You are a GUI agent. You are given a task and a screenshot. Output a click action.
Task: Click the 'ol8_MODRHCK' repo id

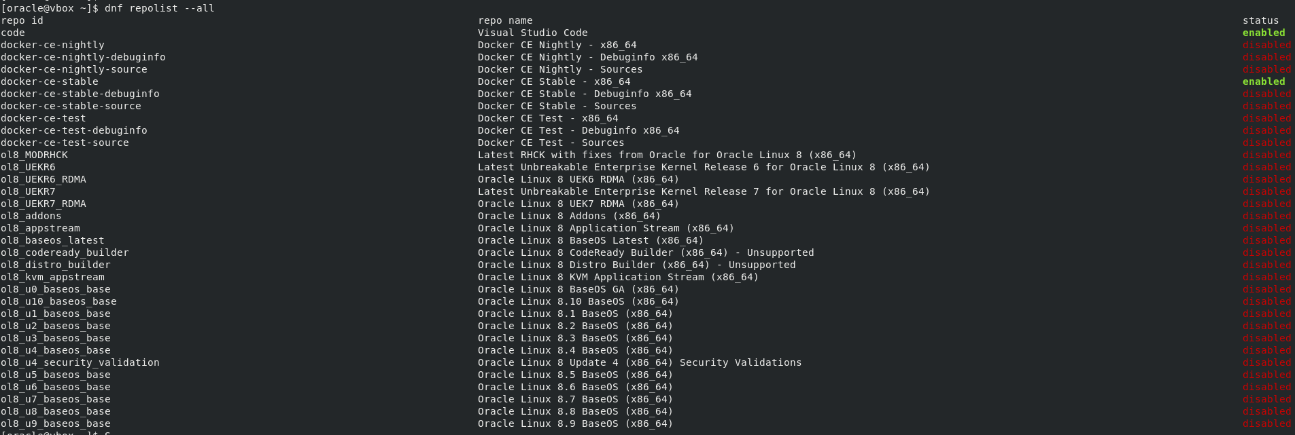tap(34, 155)
